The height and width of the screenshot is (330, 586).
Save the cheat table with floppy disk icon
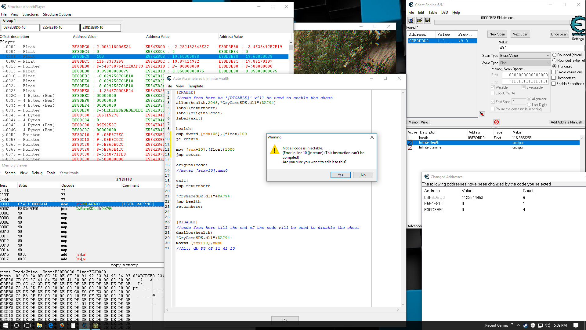tap(428, 20)
